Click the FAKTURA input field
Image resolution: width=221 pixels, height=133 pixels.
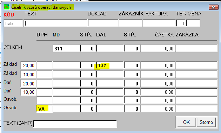coord(159,23)
